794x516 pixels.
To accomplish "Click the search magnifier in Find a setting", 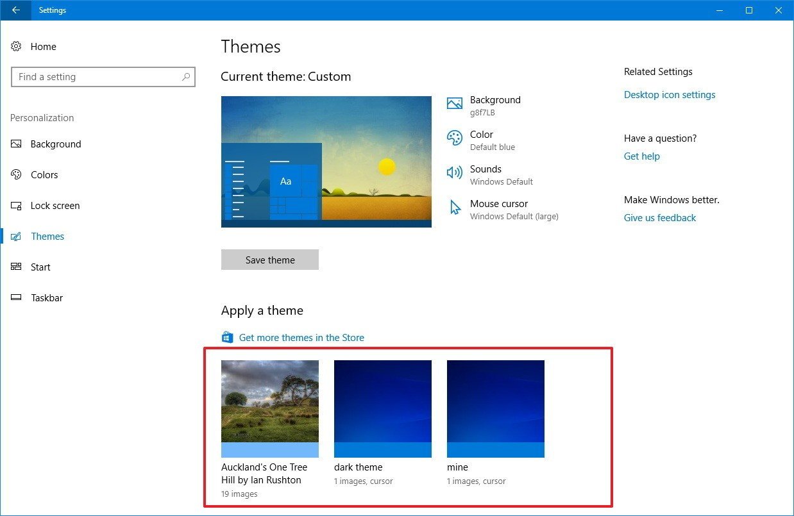I will 186,76.
